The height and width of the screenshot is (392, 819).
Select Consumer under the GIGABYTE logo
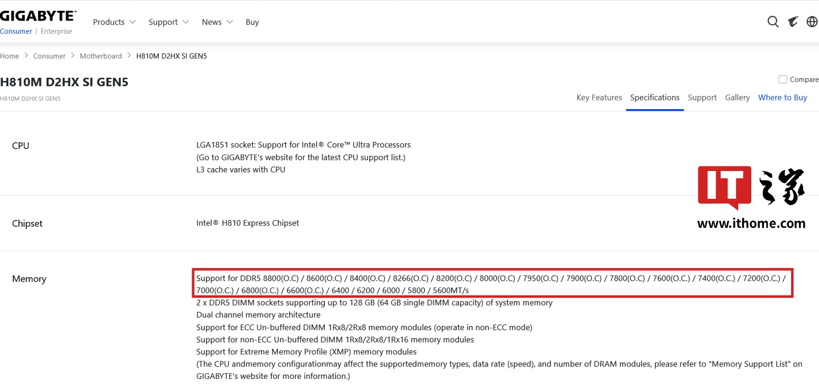click(16, 32)
